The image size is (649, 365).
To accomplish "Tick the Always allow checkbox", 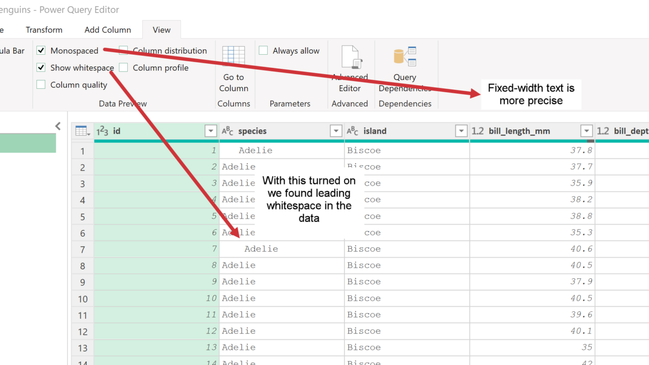I will click(263, 51).
